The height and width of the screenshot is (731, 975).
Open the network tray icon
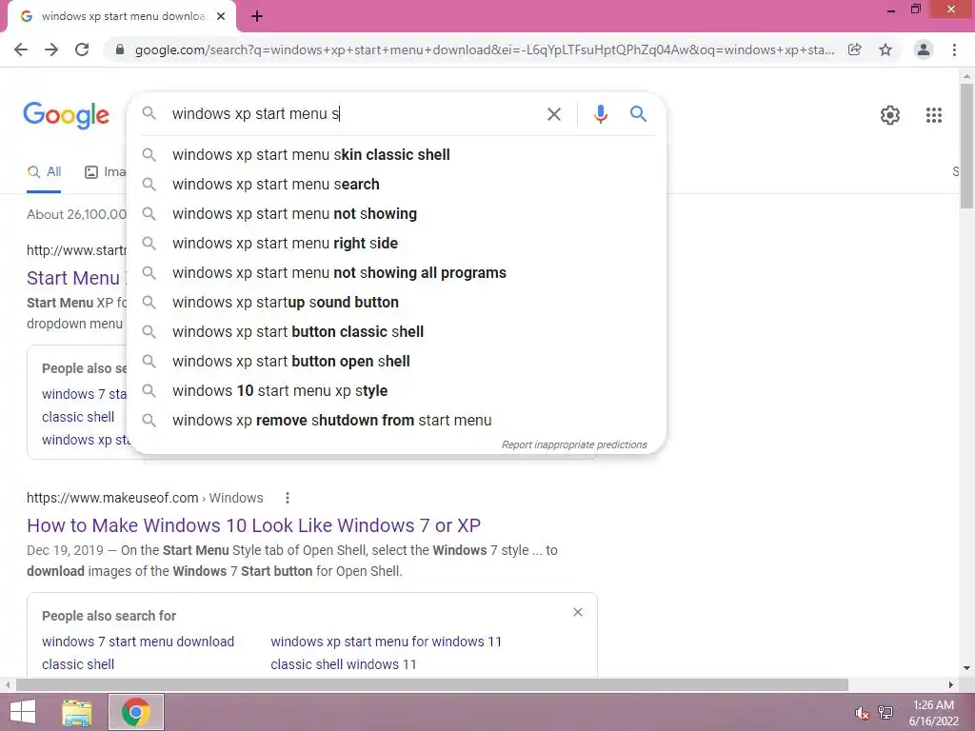[x=885, y=713]
